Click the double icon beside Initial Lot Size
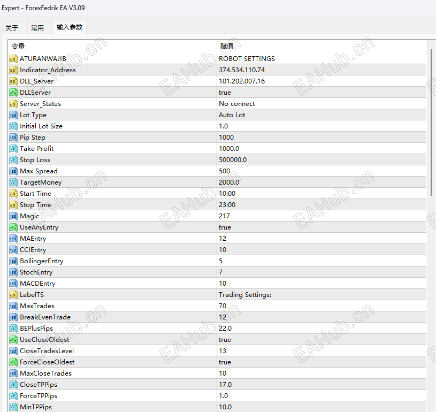This screenshot has height=412, width=436. pos(13,126)
